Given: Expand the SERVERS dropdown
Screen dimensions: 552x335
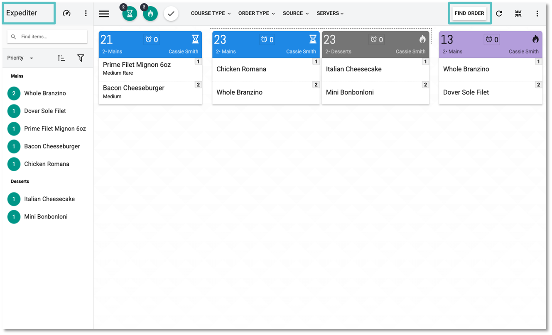Looking at the screenshot, I should point(330,13).
